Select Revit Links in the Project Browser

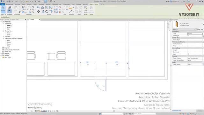coord(7,57)
